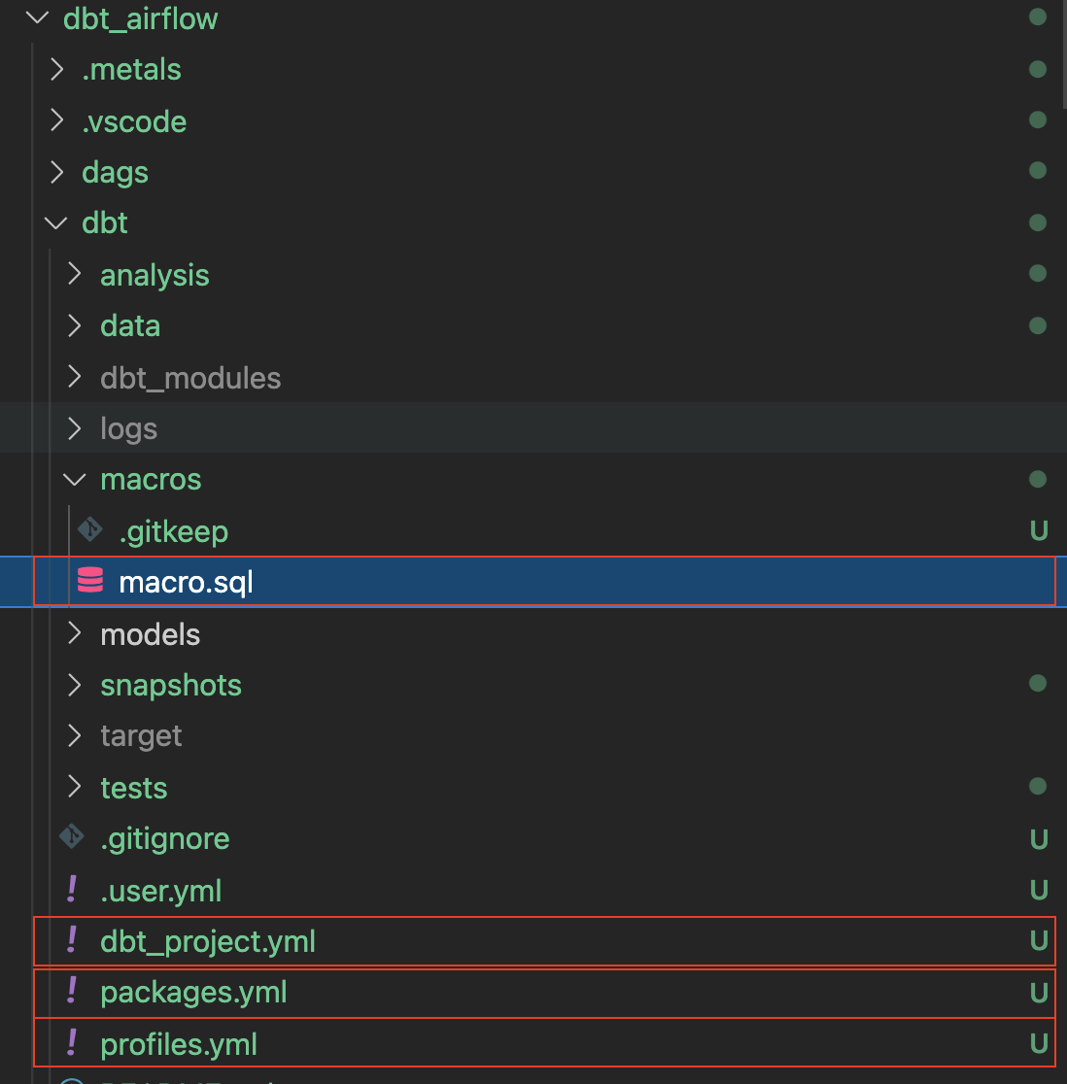Expand the dags folder
This screenshot has height=1084, width=1067.
(x=56, y=172)
